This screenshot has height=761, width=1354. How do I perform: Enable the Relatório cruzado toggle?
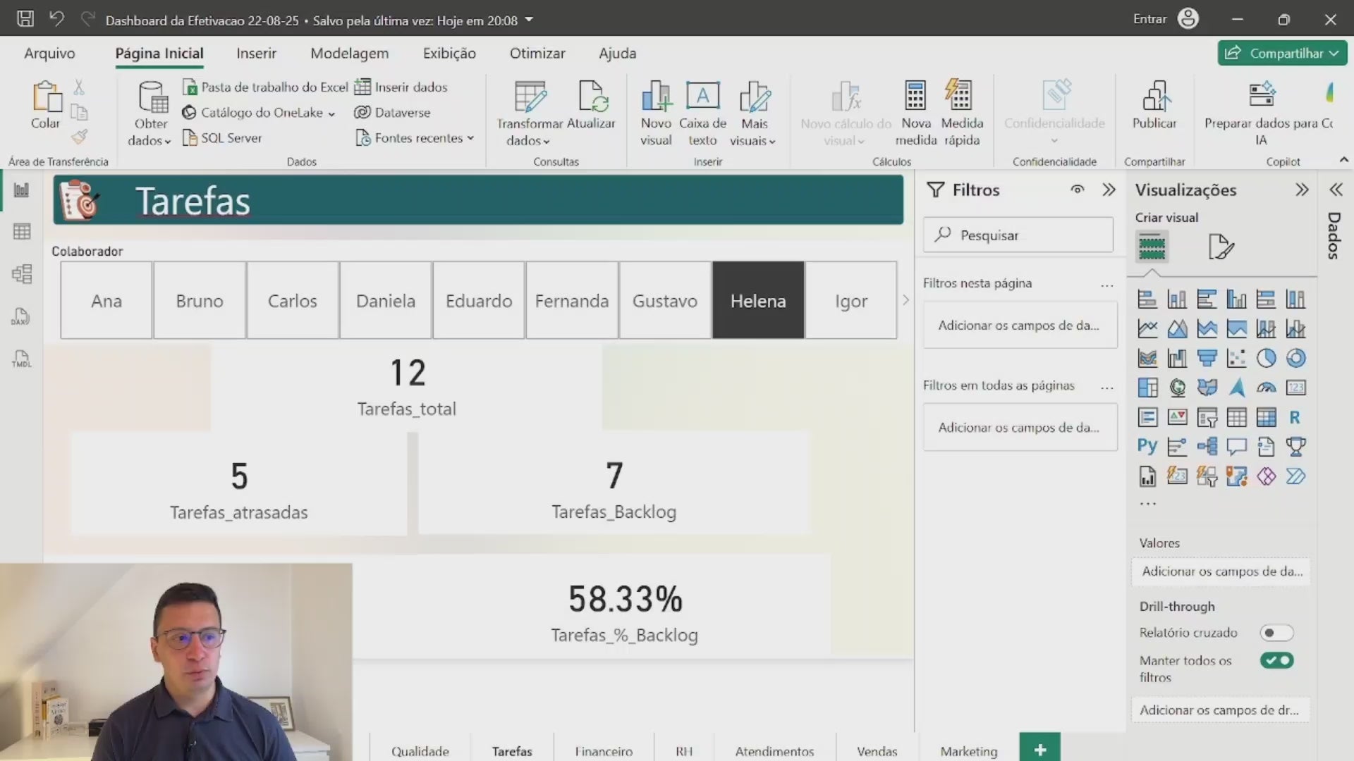click(1276, 633)
